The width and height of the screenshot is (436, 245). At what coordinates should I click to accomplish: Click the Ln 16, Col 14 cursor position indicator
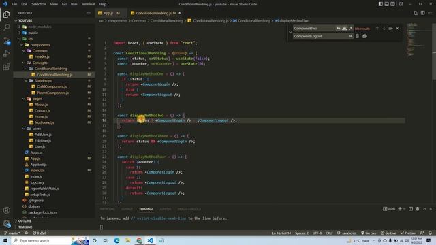point(281,233)
